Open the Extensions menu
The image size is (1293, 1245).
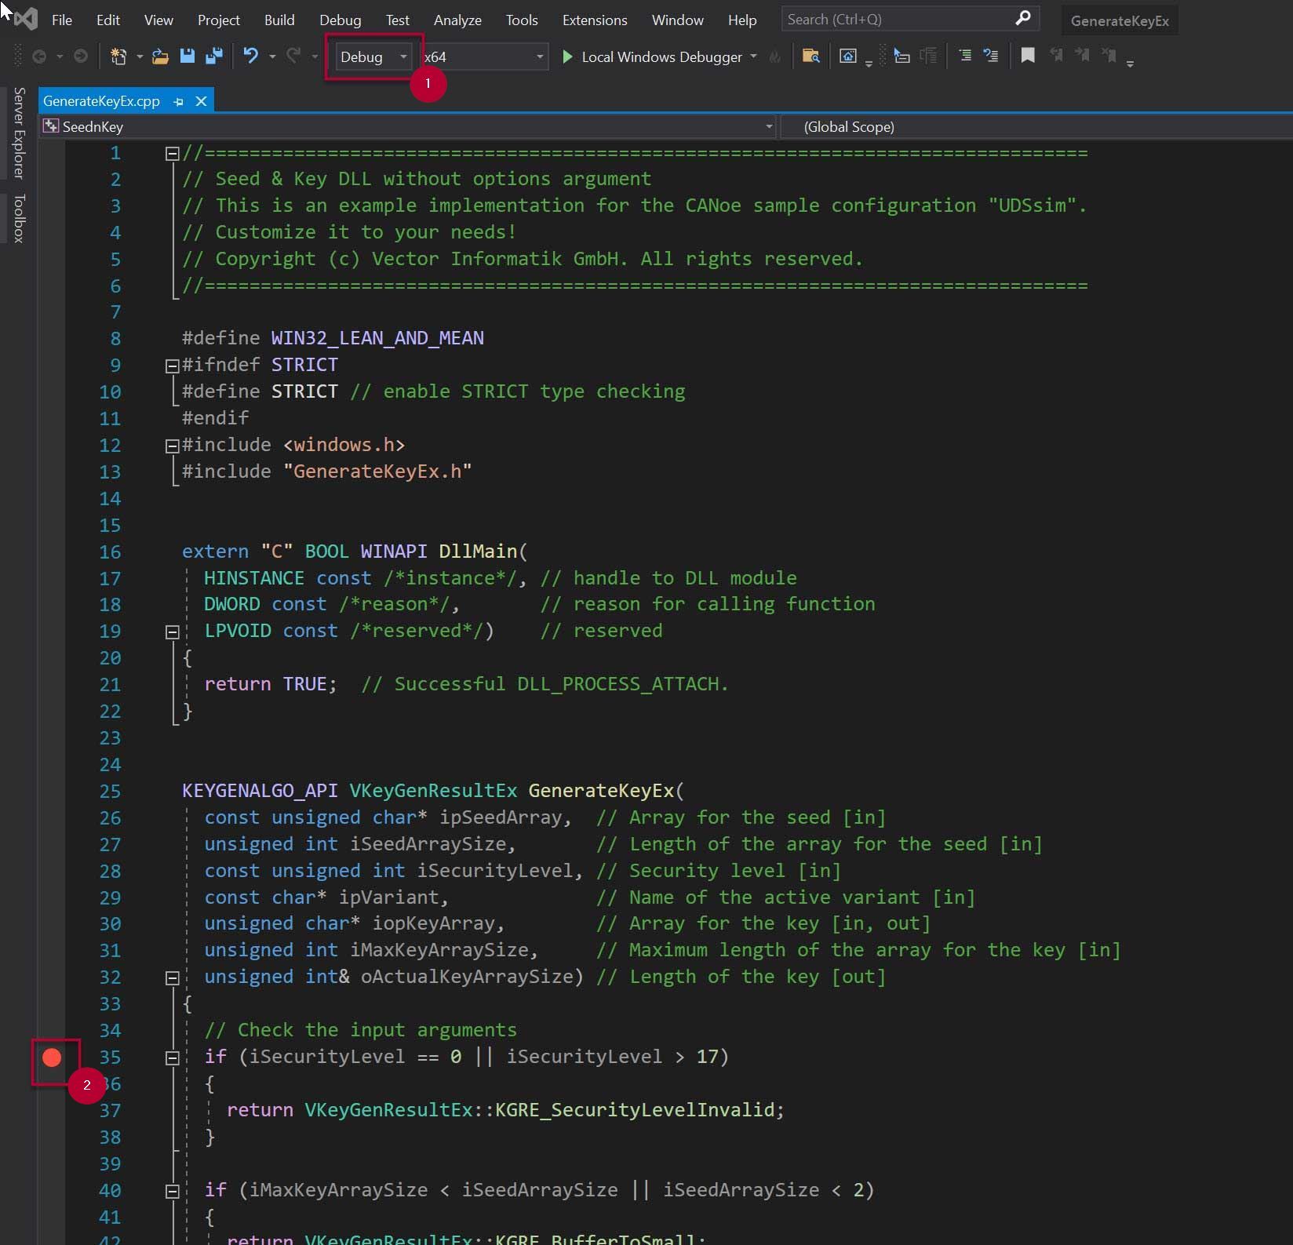(594, 20)
